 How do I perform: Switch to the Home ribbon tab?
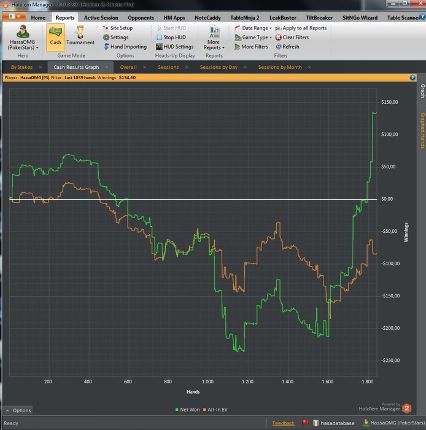(38, 18)
